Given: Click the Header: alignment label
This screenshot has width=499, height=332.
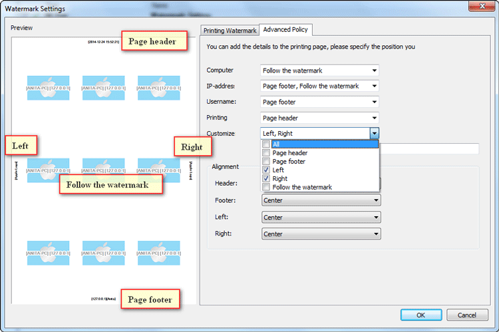Looking at the screenshot, I should click(x=226, y=183).
